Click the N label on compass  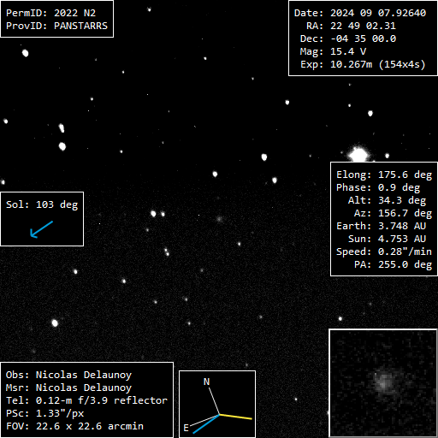click(x=207, y=382)
